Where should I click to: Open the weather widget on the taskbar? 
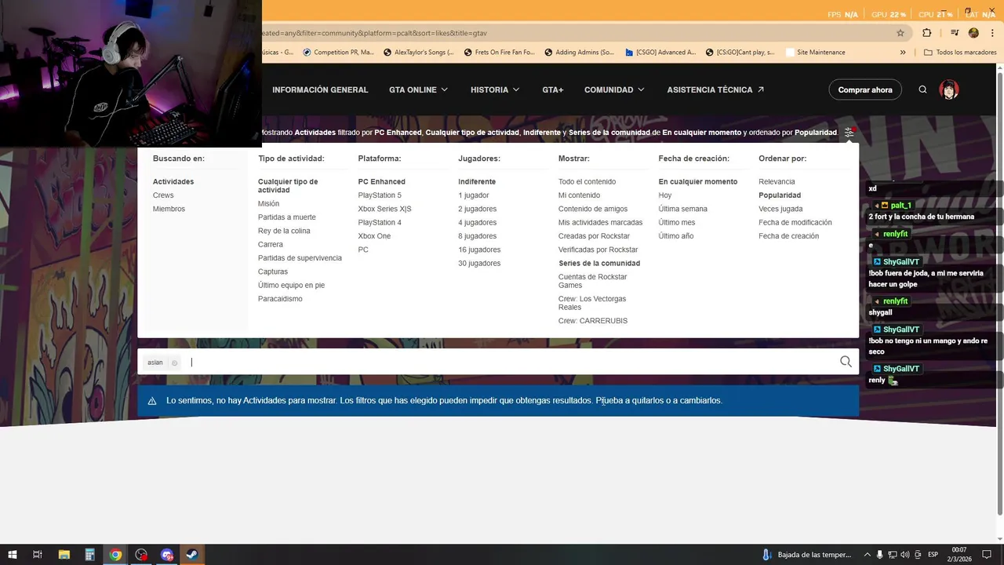(806, 555)
